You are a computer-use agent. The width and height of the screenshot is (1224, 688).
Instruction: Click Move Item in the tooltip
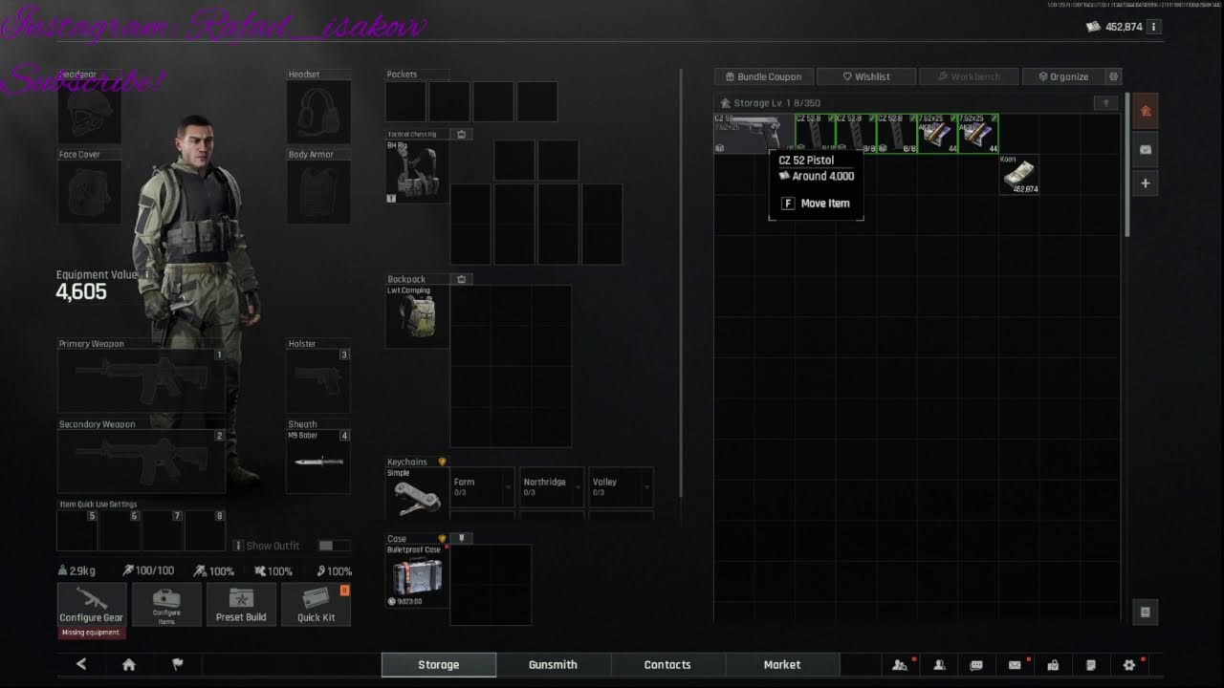tap(816, 204)
